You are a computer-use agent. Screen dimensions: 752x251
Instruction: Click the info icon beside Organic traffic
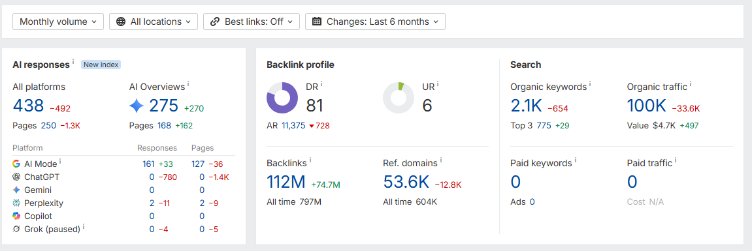[x=691, y=84]
